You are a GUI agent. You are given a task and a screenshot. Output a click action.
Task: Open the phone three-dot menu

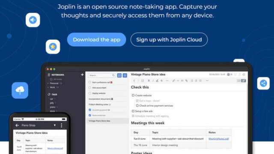pos(61,125)
